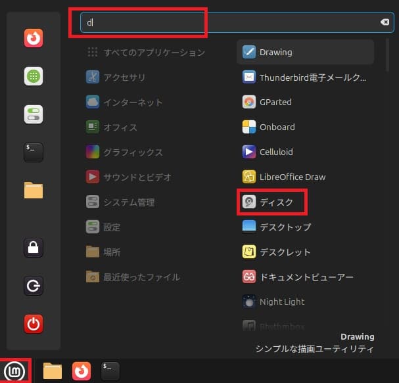Screen dimensions: 399x383
Task: Click the results list scrollbar
Action: tap(387, 55)
